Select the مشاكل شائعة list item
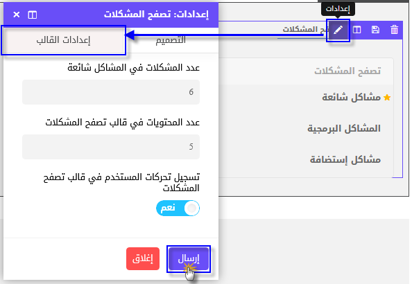This screenshot has width=412, height=284. [351, 98]
